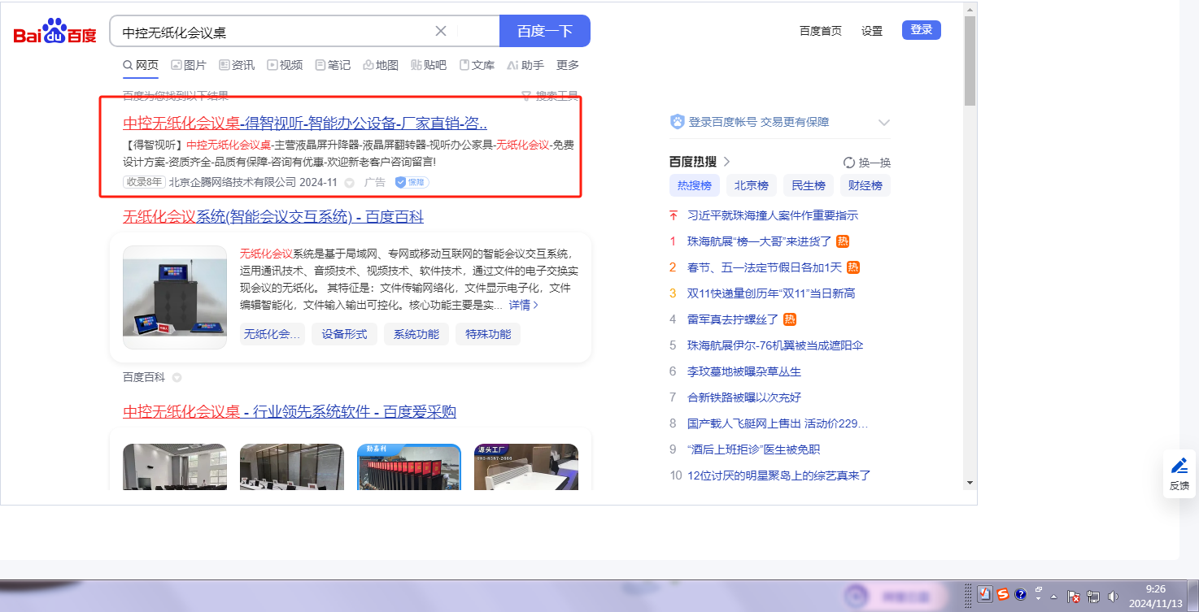Open the 搜索工具 search filter
This screenshot has width=1199, height=612.
pos(549,97)
